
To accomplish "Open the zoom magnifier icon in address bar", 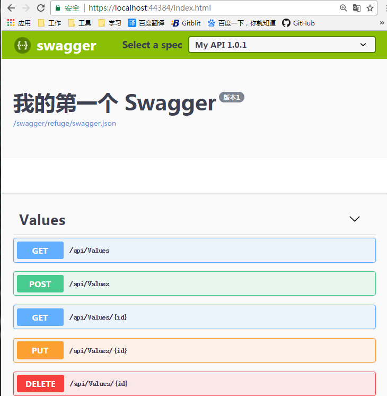I will point(343,8).
